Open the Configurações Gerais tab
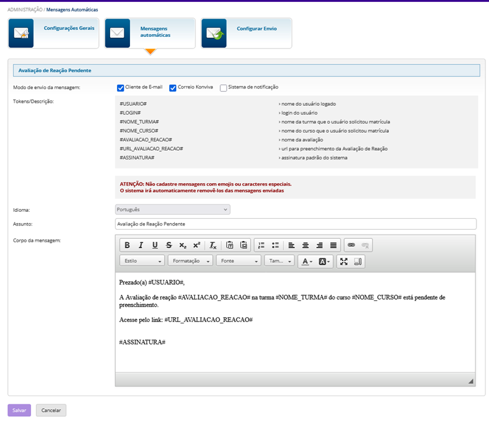This screenshot has width=489, height=423. tap(54, 33)
